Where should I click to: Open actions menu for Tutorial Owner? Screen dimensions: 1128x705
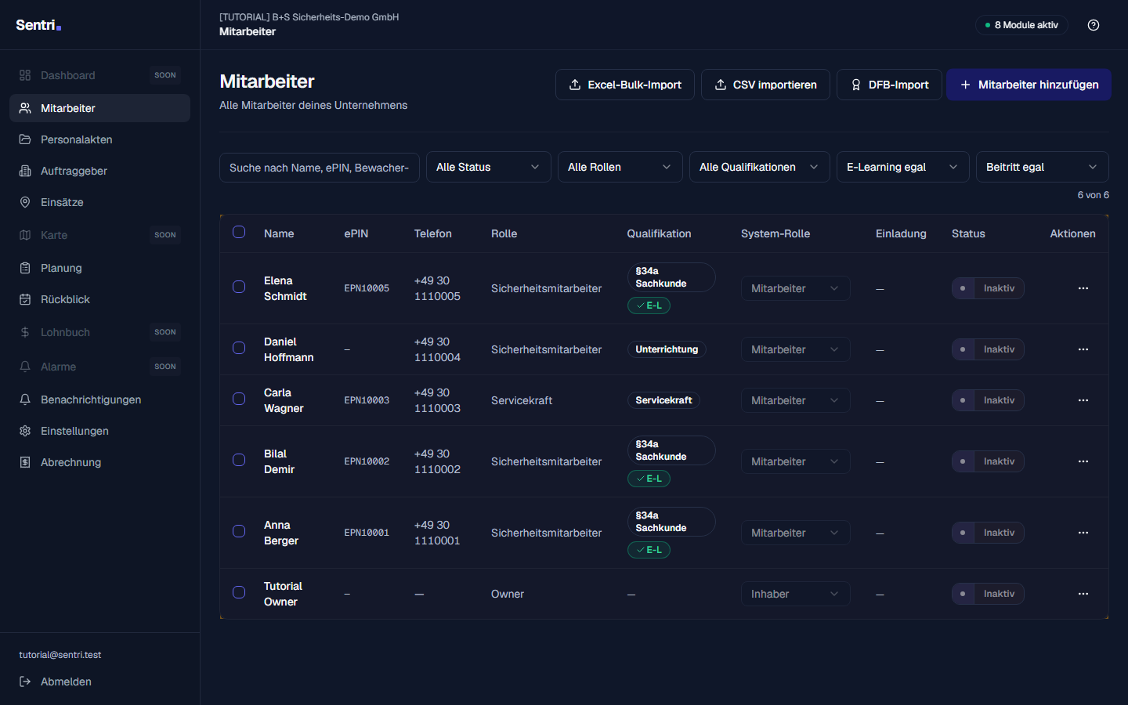(1083, 594)
